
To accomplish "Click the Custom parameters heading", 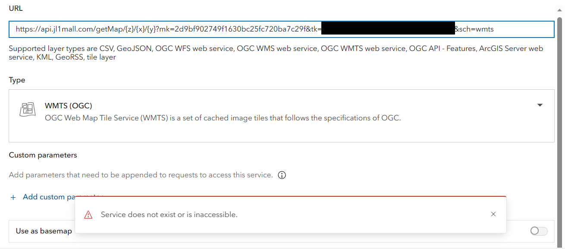I will [43, 155].
